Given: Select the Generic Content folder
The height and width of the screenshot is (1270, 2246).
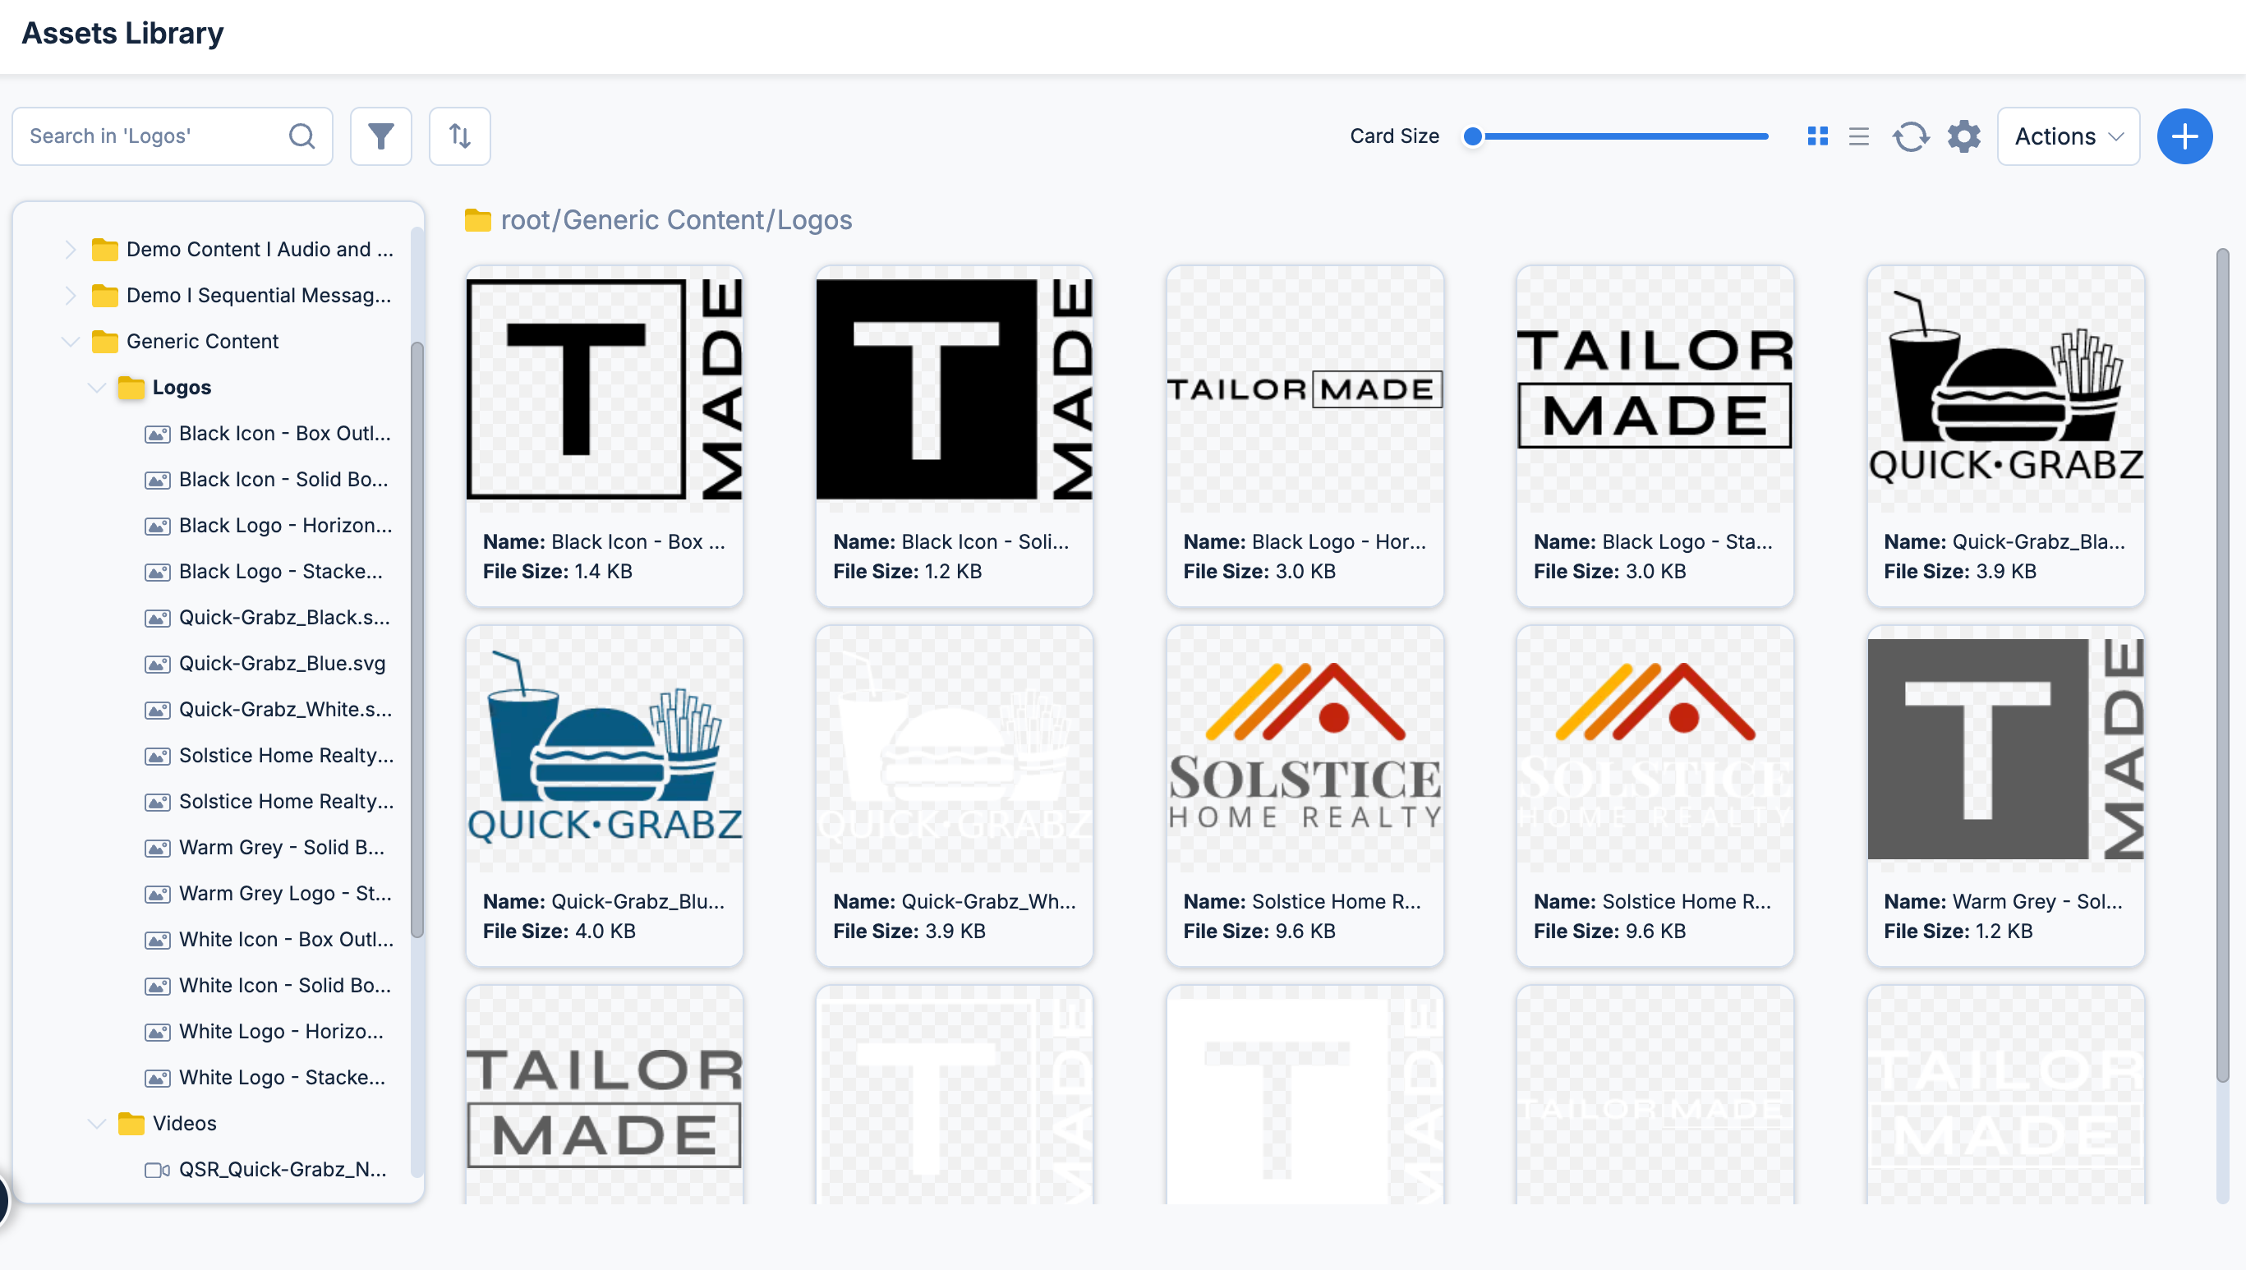Looking at the screenshot, I should coord(202,342).
